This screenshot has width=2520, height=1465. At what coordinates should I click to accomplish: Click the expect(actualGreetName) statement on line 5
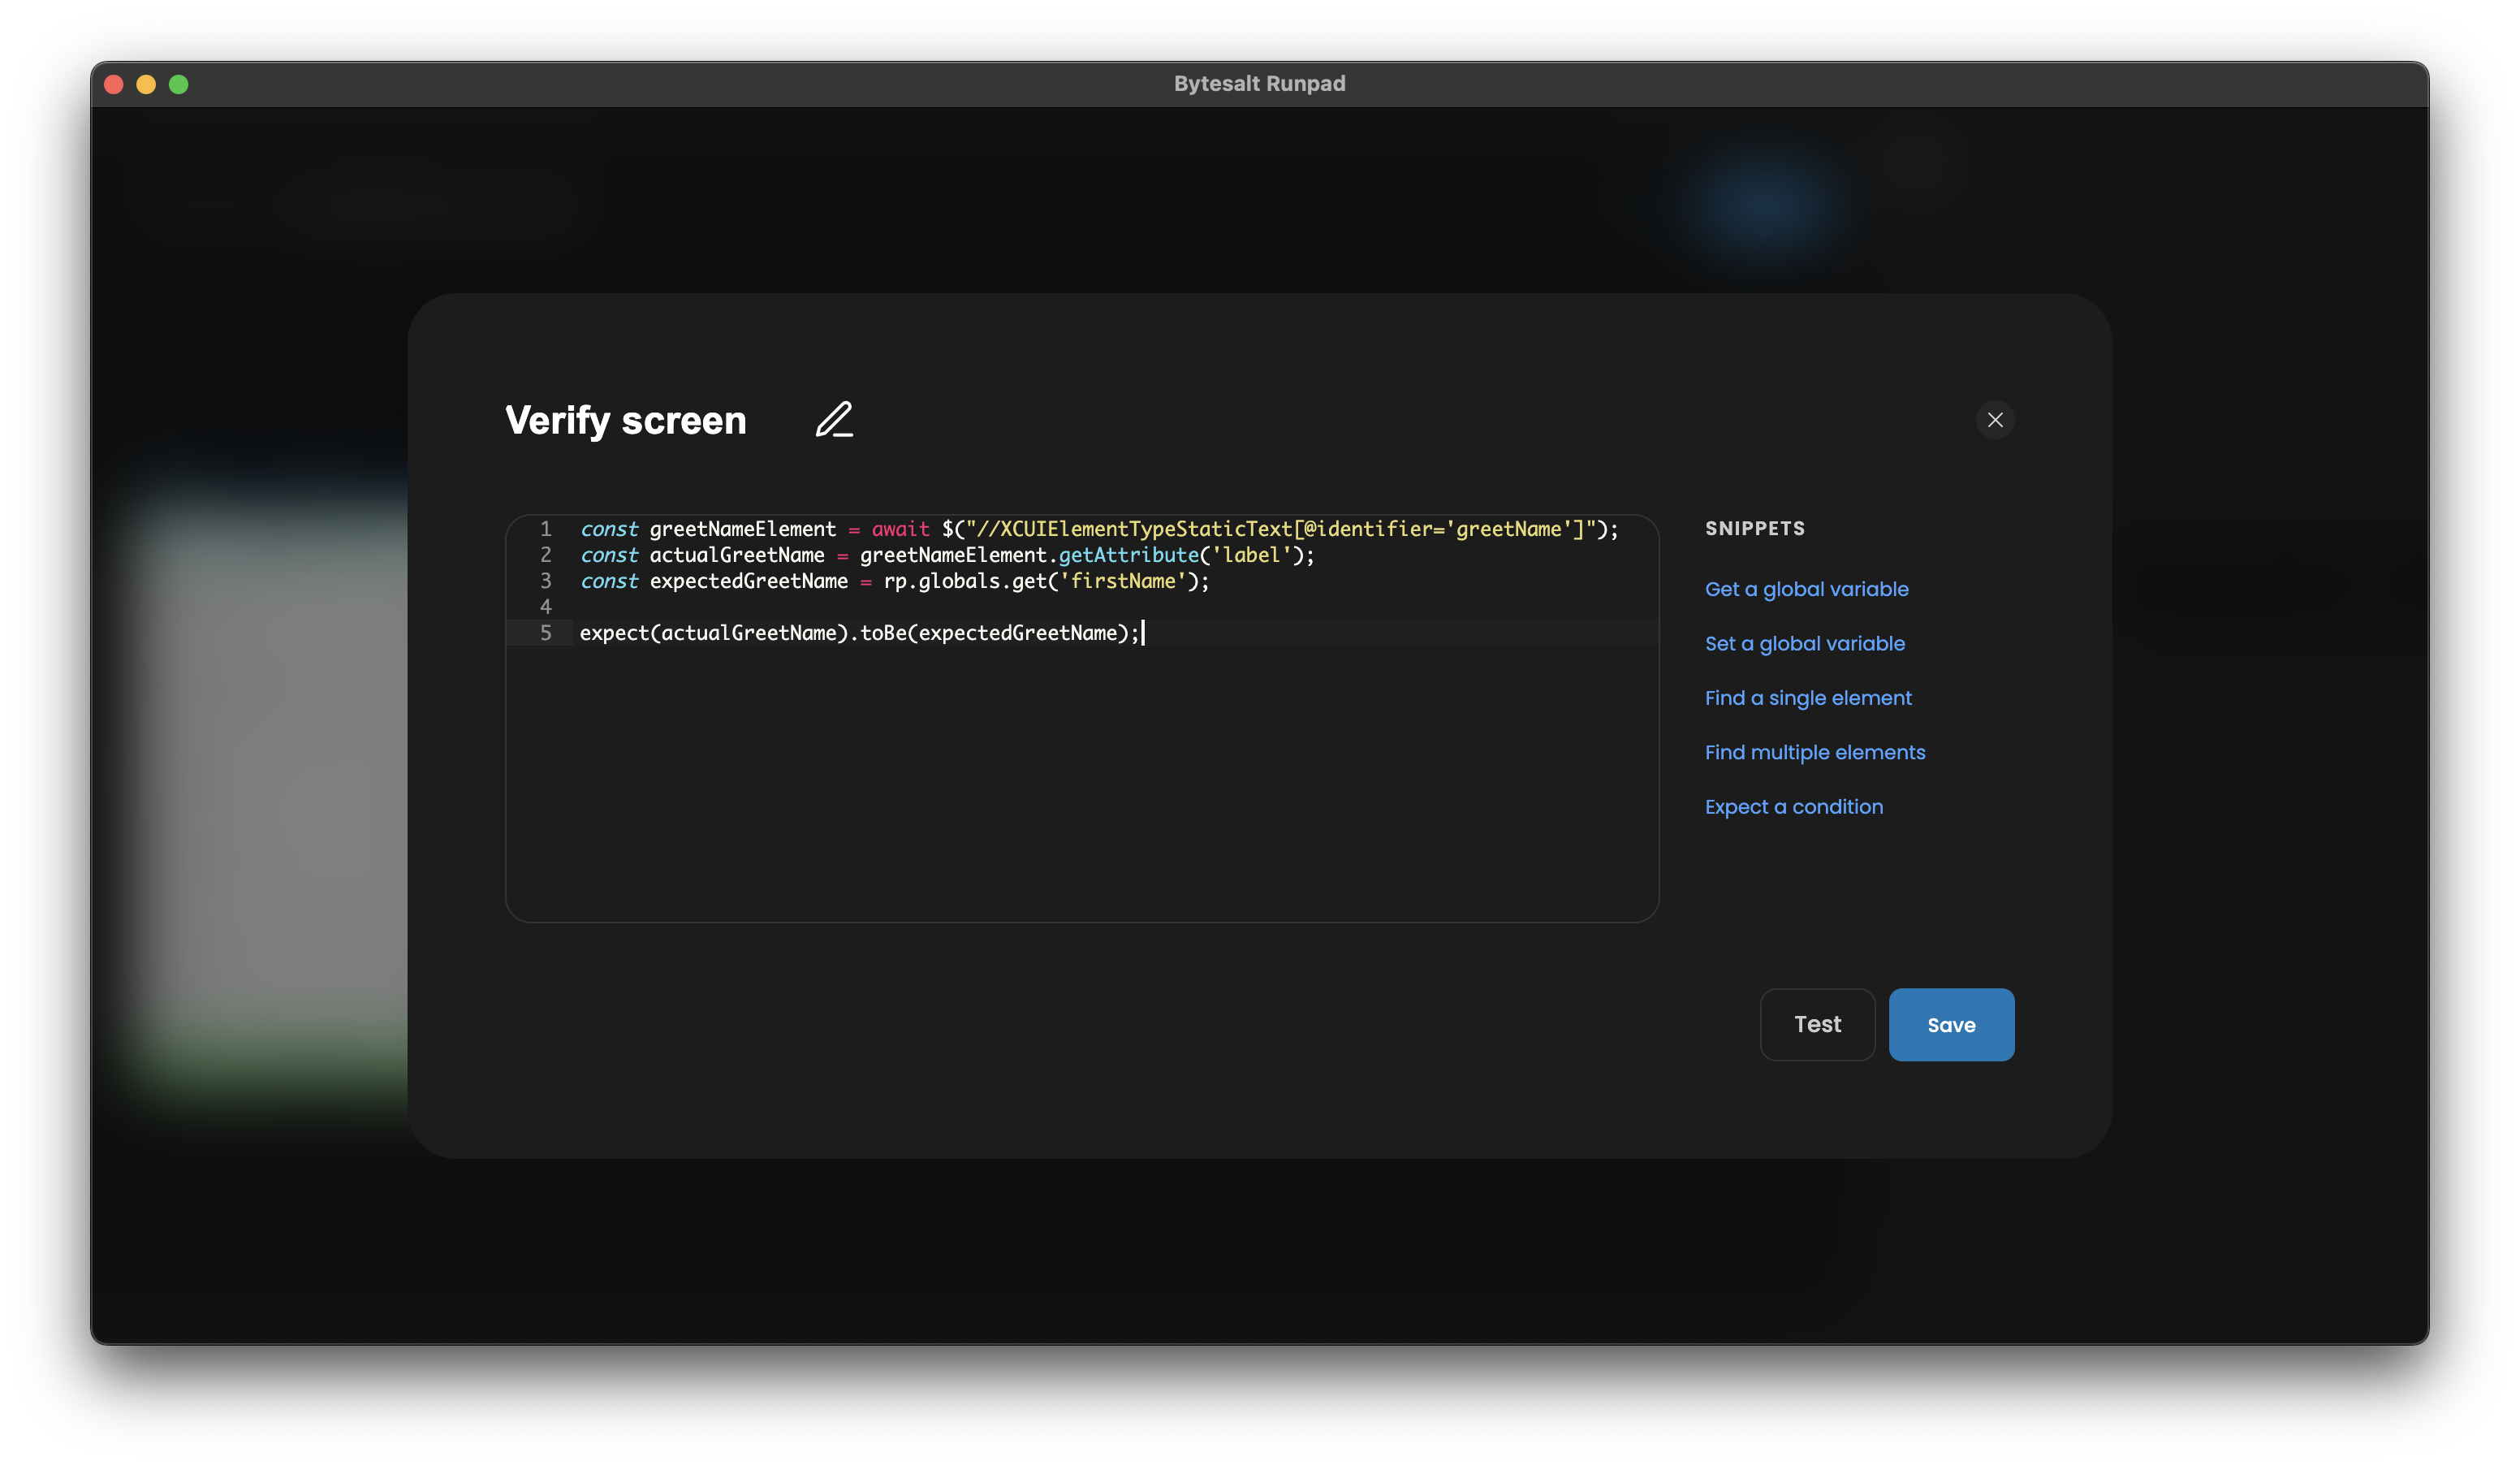pos(858,633)
